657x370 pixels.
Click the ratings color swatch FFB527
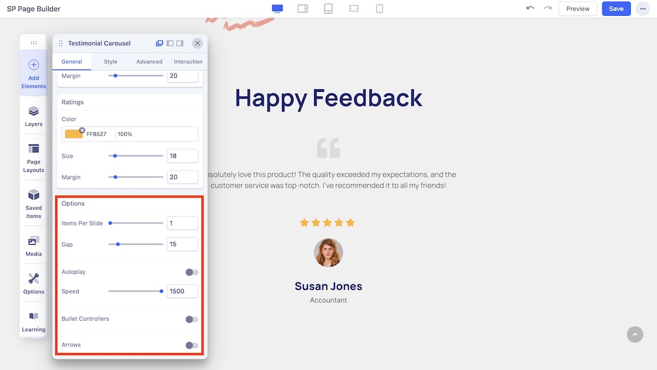click(74, 134)
